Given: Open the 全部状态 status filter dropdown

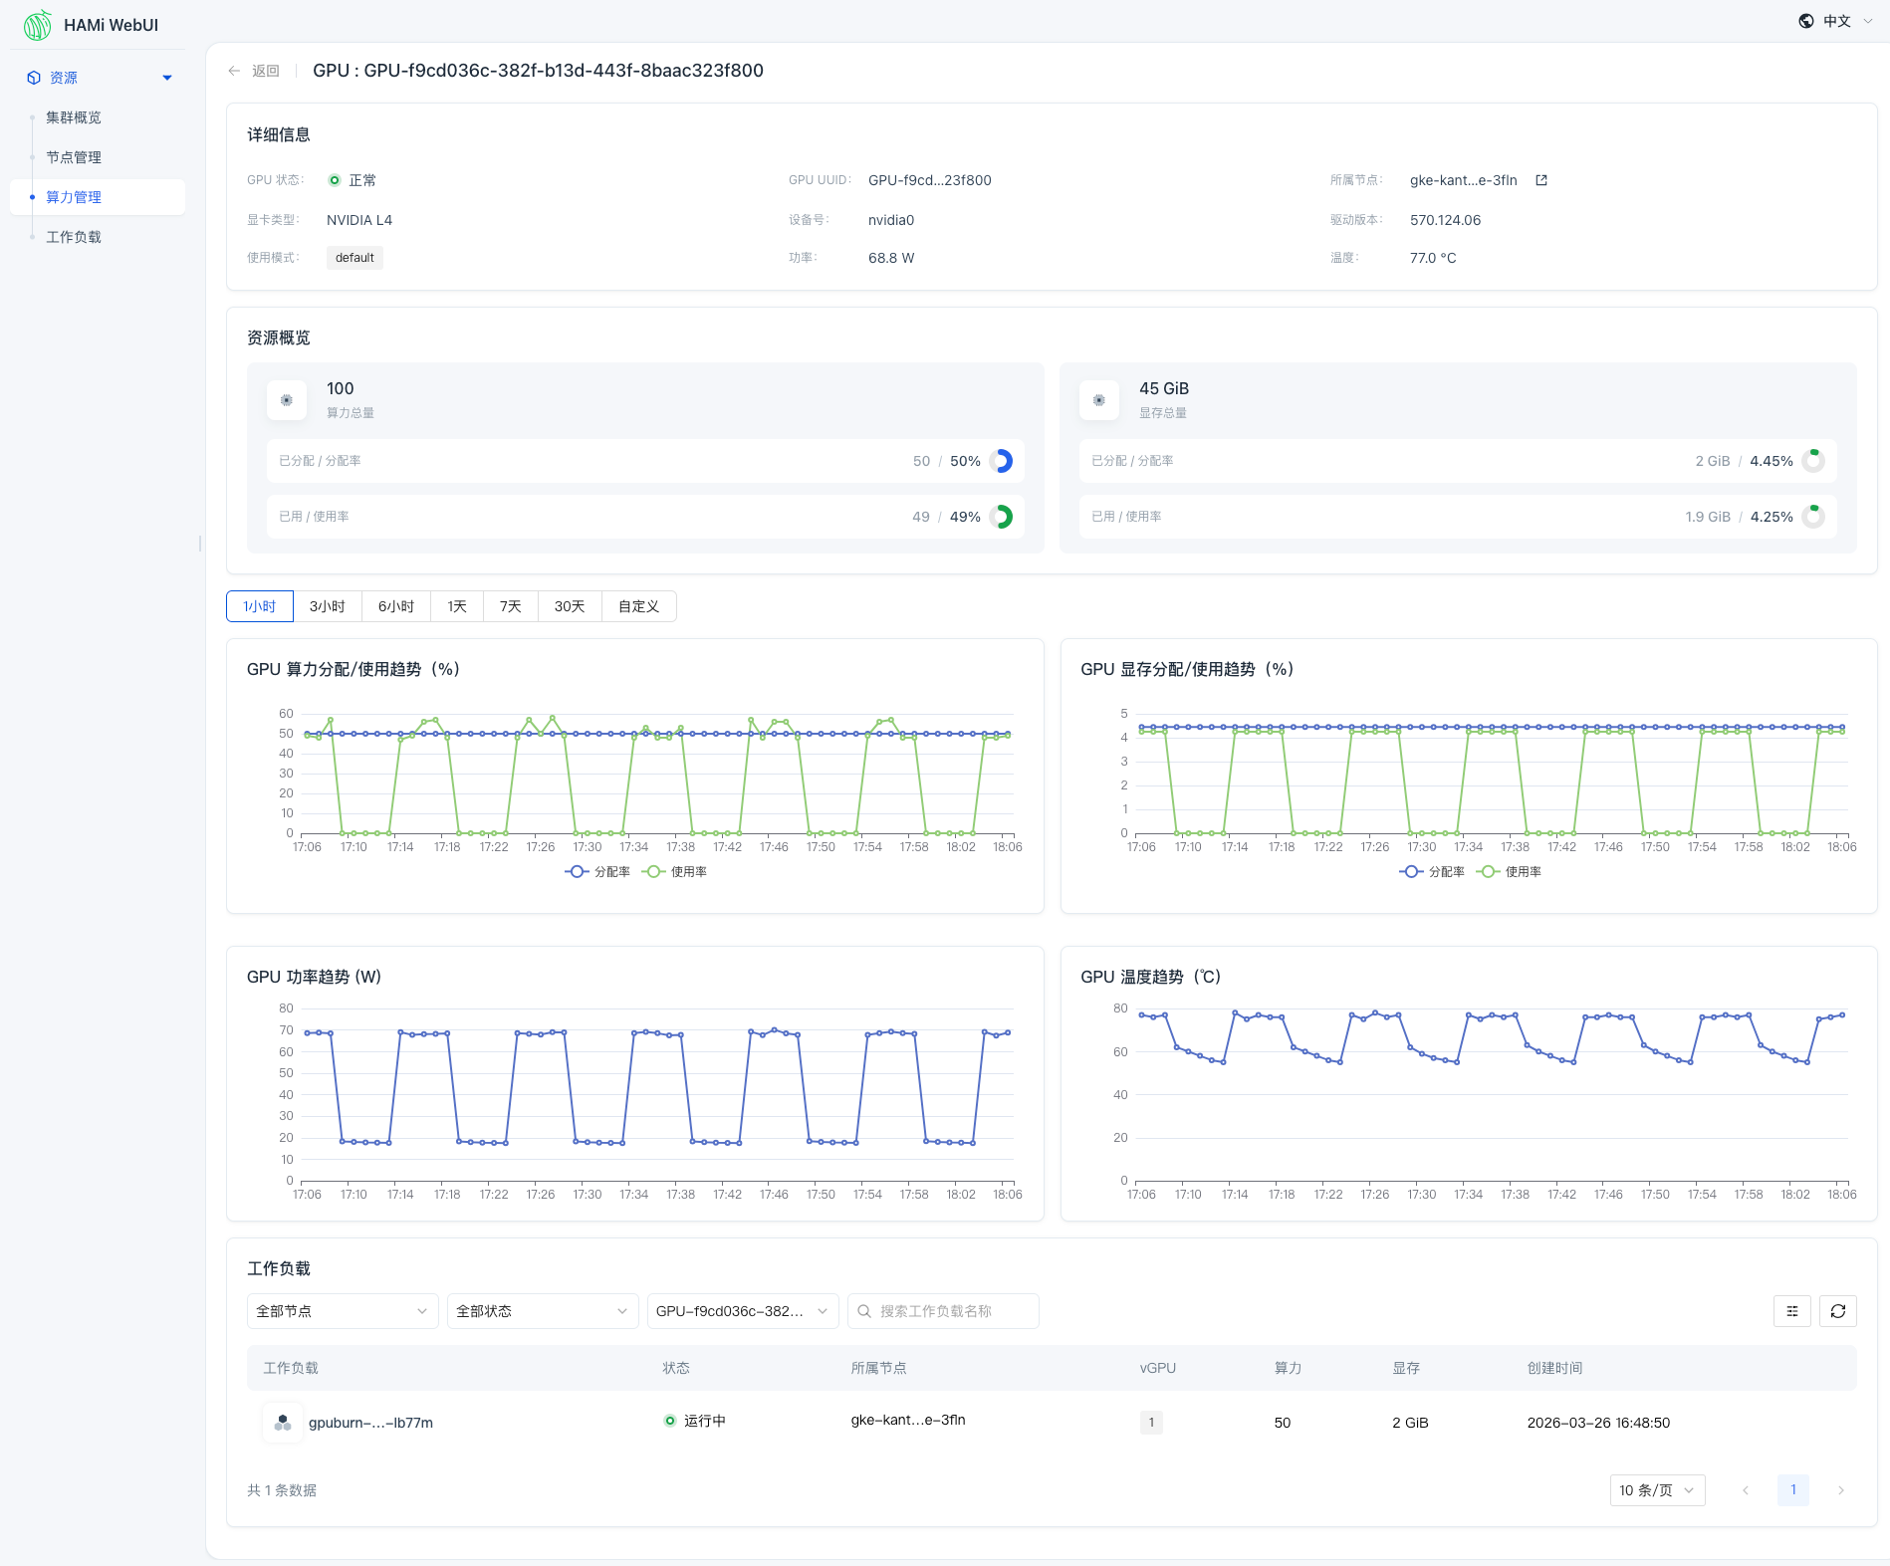Looking at the screenshot, I should pyautogui.click(x=542, y=1311).
